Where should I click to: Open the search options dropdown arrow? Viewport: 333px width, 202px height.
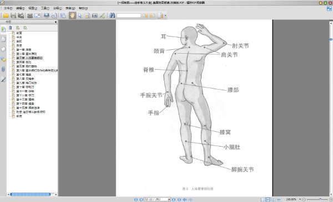tap(165, 15)
